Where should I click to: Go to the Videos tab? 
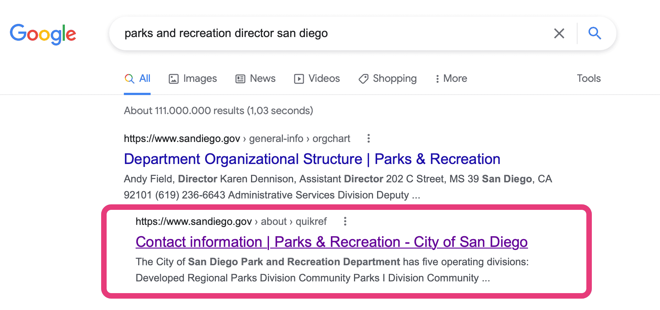tap(317, 79)
